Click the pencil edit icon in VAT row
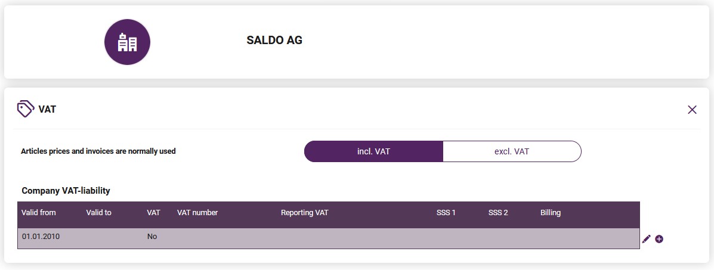 (646, 239)
